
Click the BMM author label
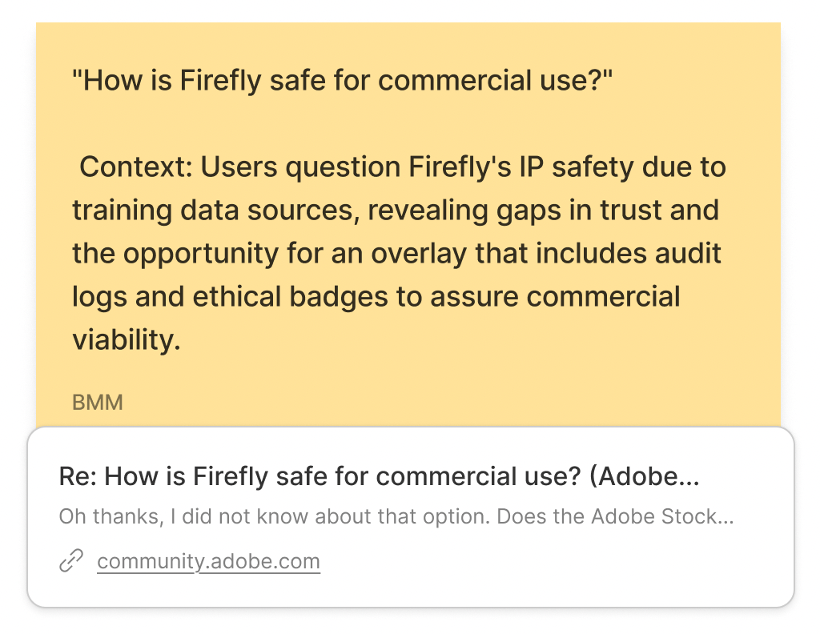[98, 402]
